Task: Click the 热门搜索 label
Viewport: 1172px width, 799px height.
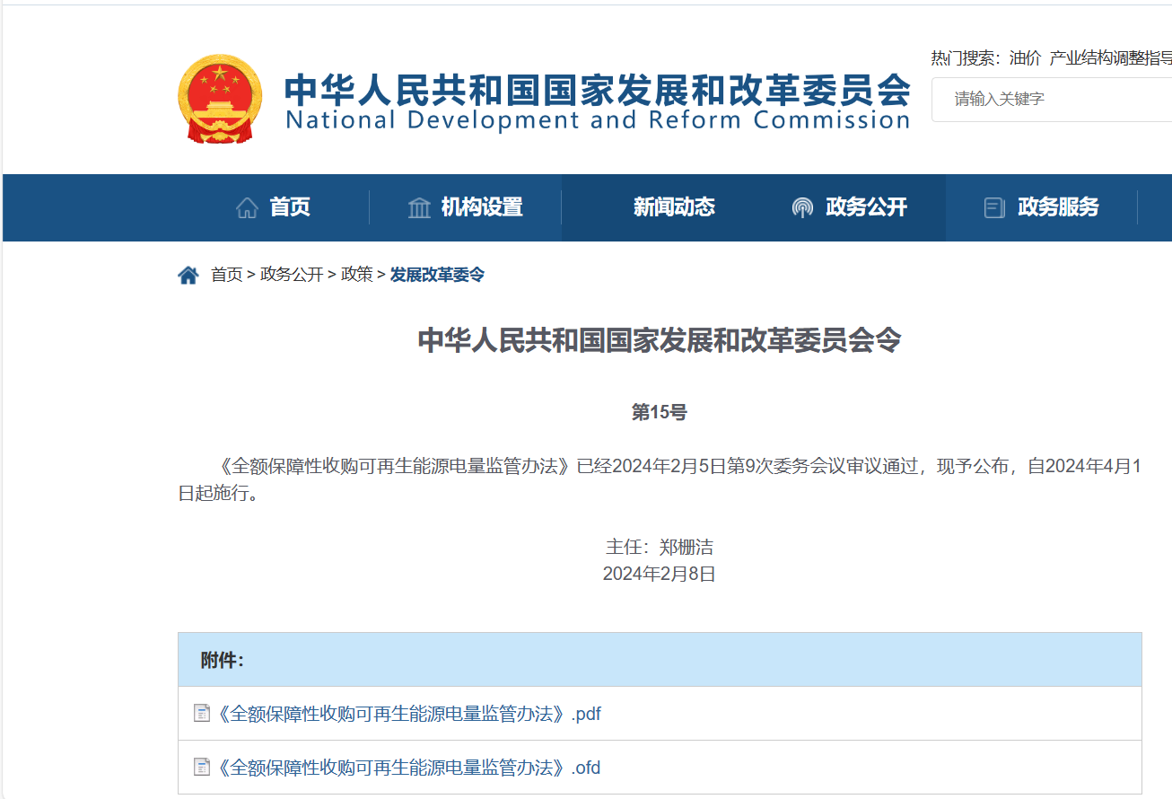Action: [966, 58]
